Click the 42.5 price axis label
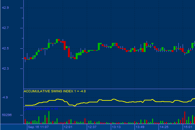Screen dimensions: 195x130 click(x=5, y=48)
